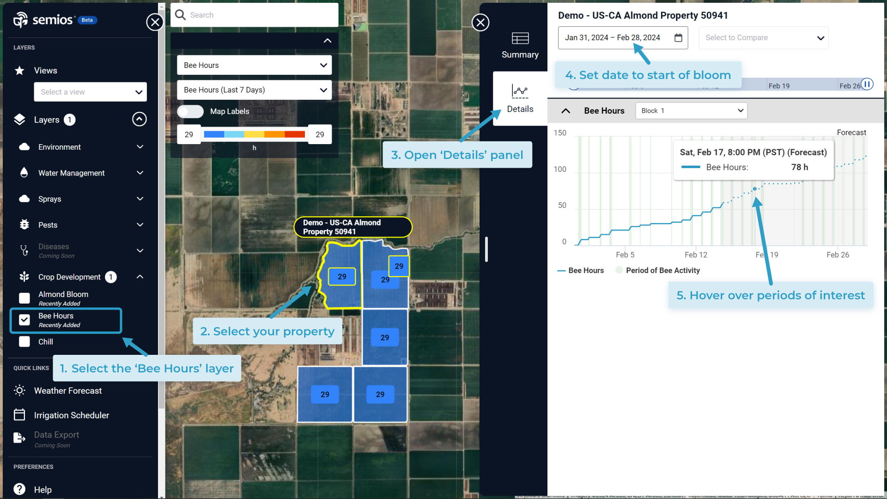Open the Bee Hours (Last 7 Days) dropdown
This screenshot has width=887, height=499.
point(254,90)
